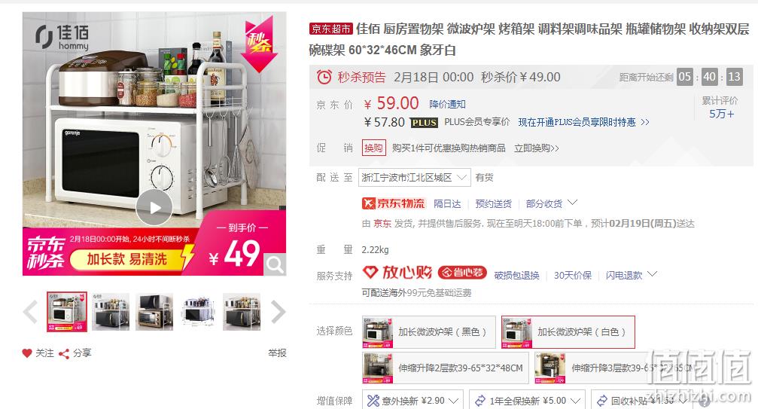Select 伸缩升降2层款39-65*32*48CM option
Image resolution: width=758 pixels, height=409 pixels.
445,368
